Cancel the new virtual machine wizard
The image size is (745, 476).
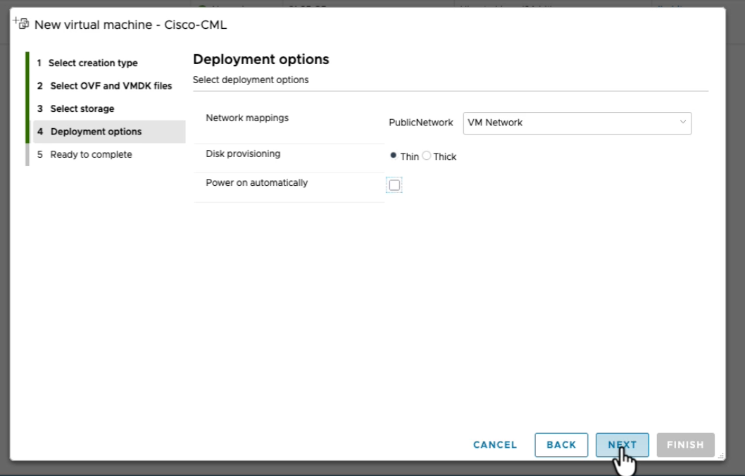pos(494,444)
